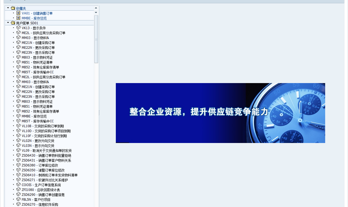Select the 用户菜单 SD01 folder label
Viewport: 348px width, 207px height.
27,23
